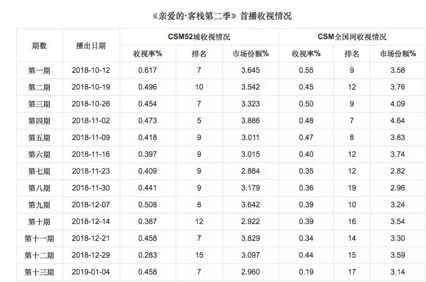Select the date 2018-11-30

click(x=91, y=188)
